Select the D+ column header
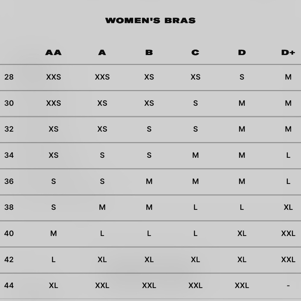Screen dimensions: 301x301 tap(288, 52)
